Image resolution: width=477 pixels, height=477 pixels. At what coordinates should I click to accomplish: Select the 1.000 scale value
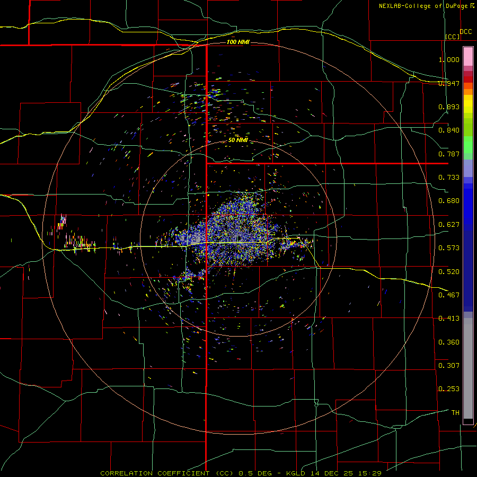click(449, 59)
